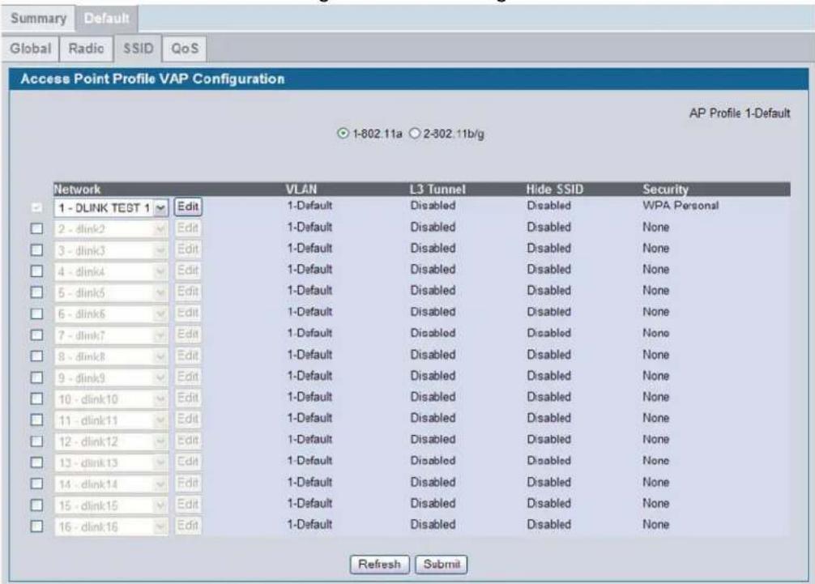Select the 1-802.11a radio option
The image size is (815, 584).
(x=343, y=134)
